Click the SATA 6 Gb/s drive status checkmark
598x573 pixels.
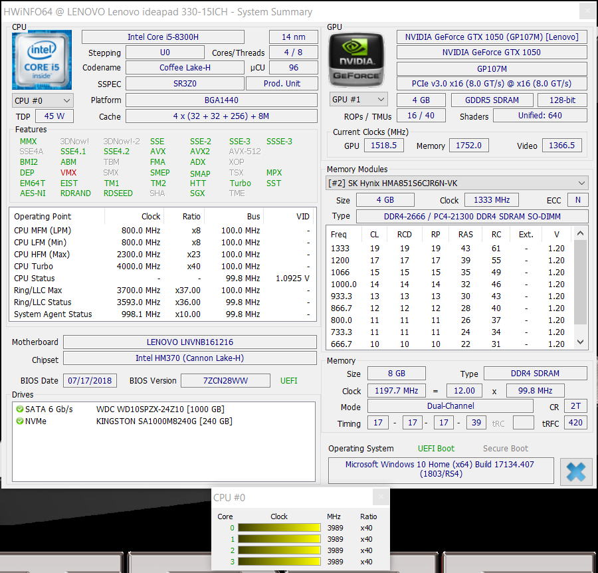click(19, 409)
